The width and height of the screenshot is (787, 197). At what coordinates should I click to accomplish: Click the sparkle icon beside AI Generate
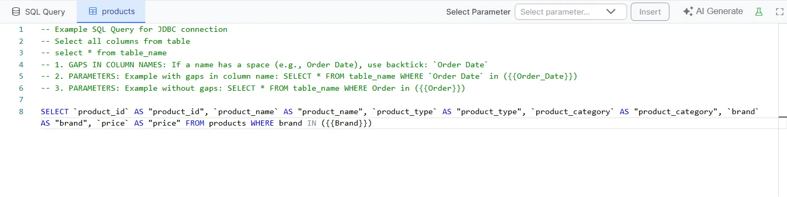[688, 11]
